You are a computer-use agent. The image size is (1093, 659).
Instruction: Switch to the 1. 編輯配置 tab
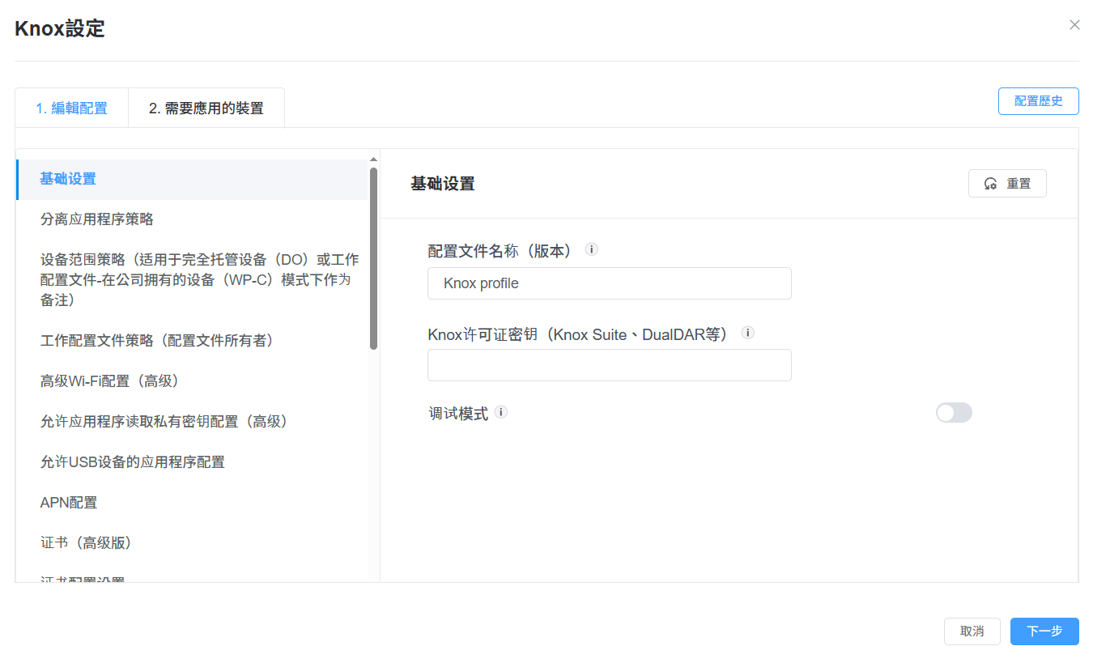point(71,108)
